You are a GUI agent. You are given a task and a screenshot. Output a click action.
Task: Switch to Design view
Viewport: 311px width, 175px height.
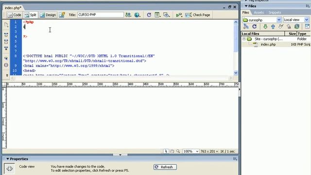(48, 15)
